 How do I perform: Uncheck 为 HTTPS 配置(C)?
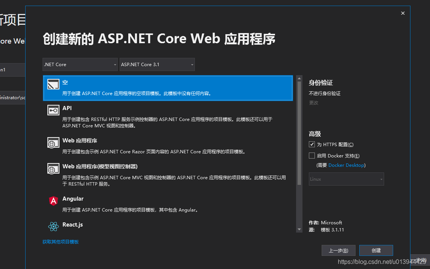(x=312, y=144)
